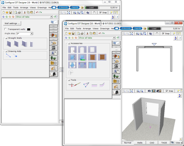
Task: Open the plants component tab in World 5
Action: coord(116,76)
